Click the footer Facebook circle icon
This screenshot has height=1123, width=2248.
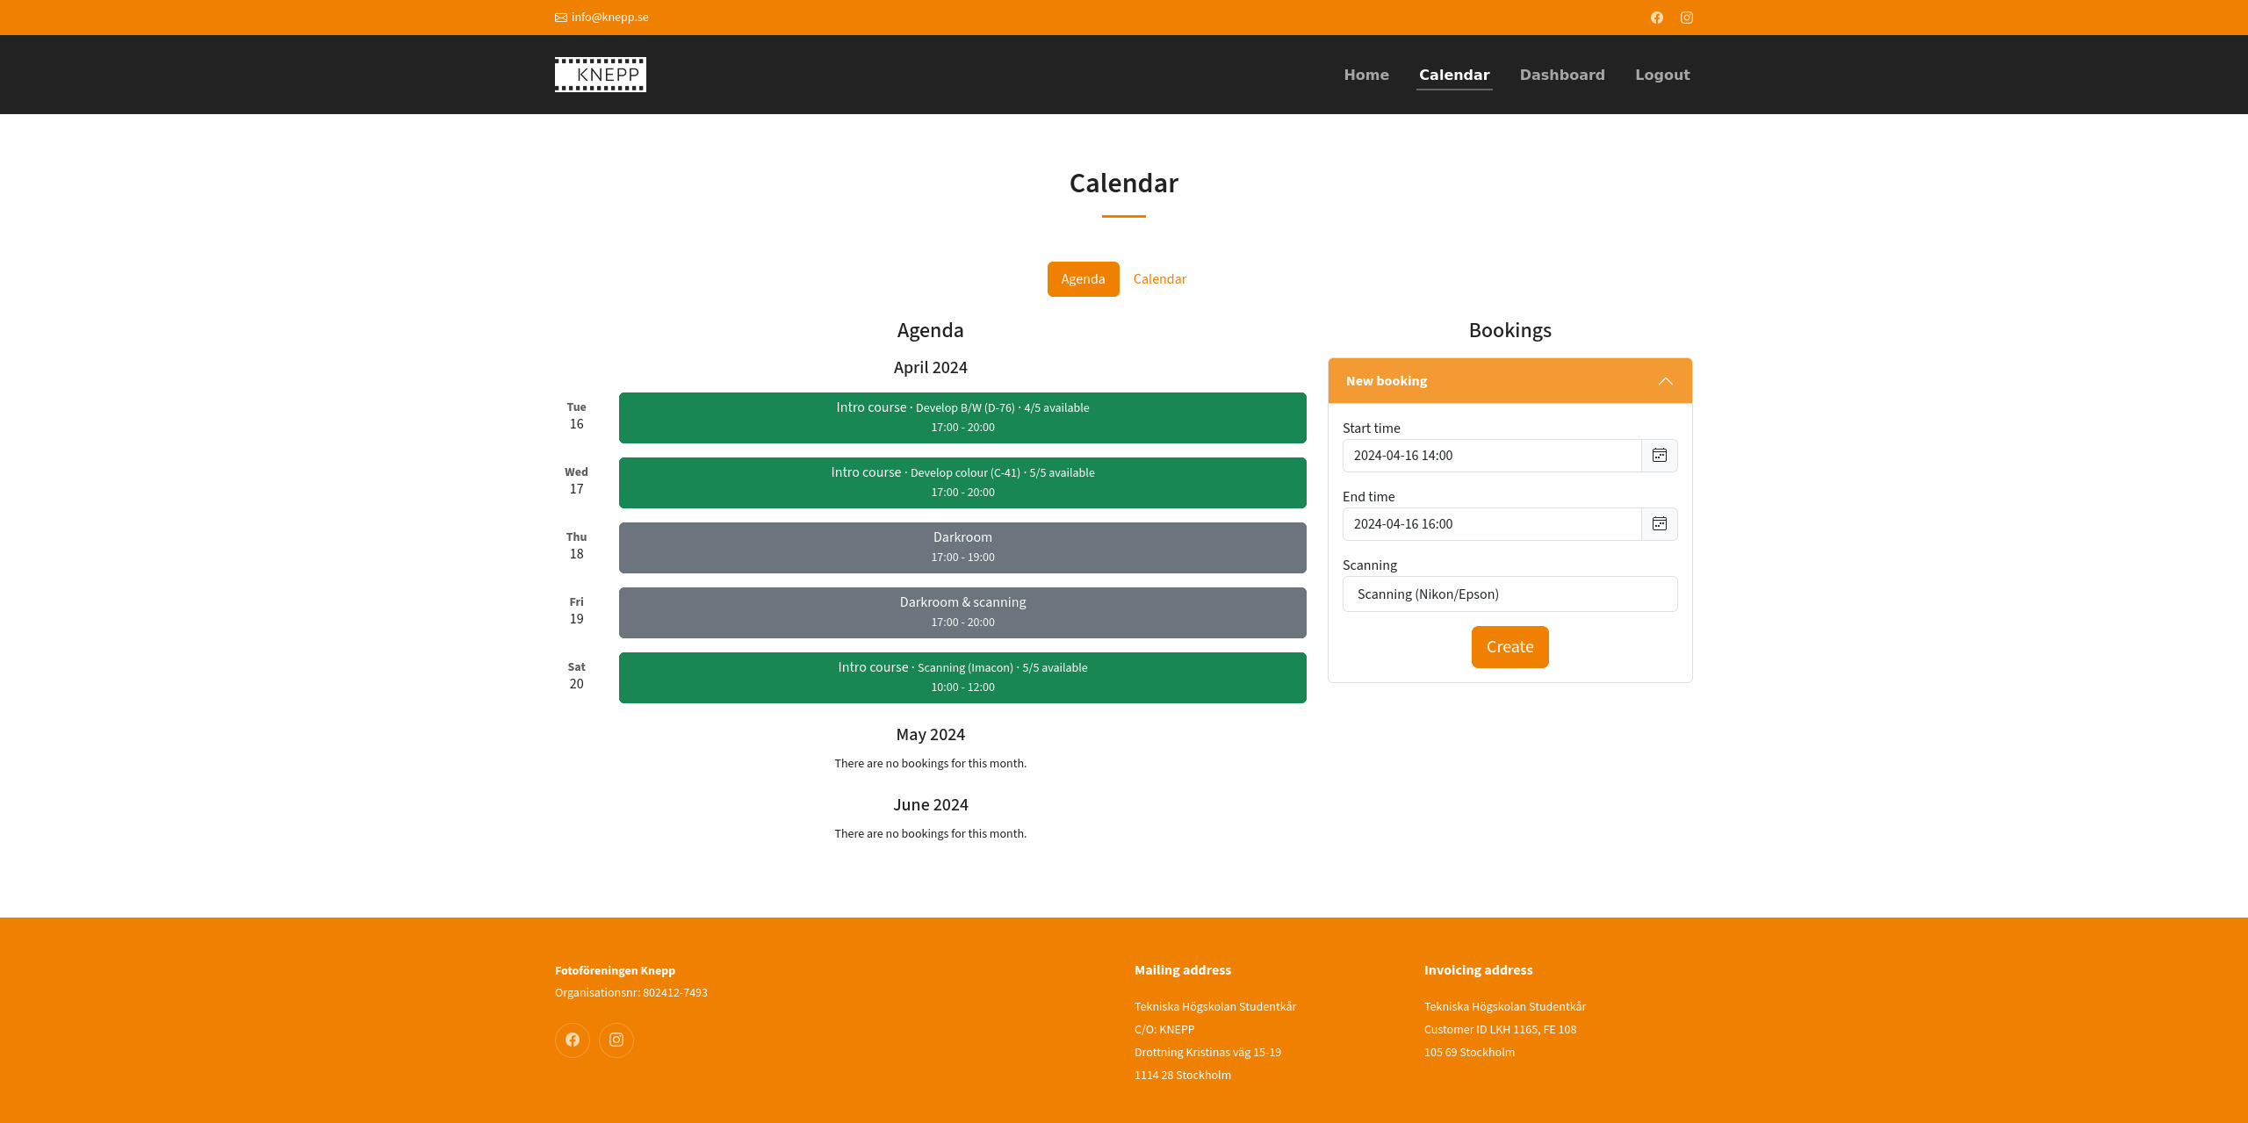[x=573, y=1040]
